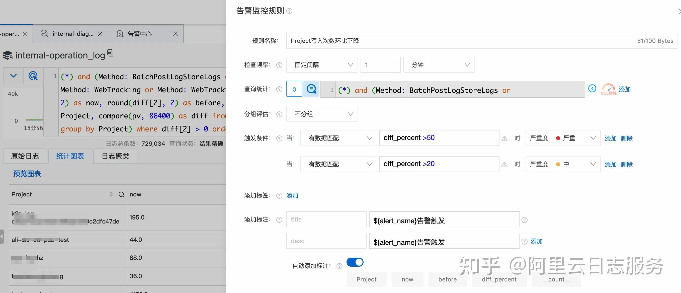The width and height of the screenshot is (681, 293).
Task: Disable the 自动添加标注 toggle
Action: 355,262
